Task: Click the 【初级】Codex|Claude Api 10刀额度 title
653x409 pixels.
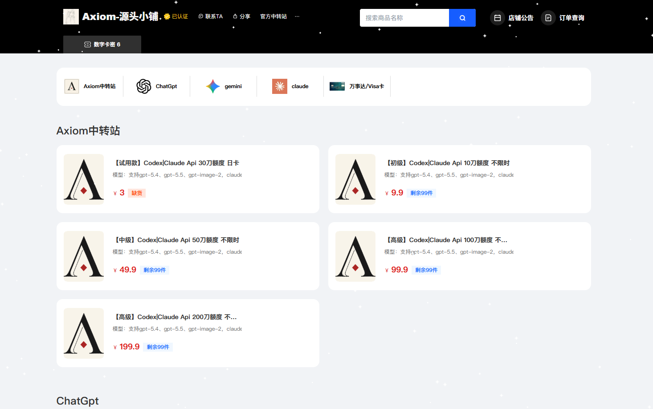Action: (x=447, y=163)
